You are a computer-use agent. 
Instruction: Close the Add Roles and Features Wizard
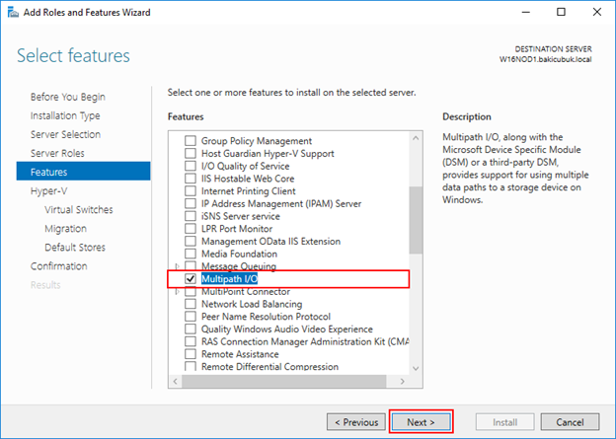(597, 12)
